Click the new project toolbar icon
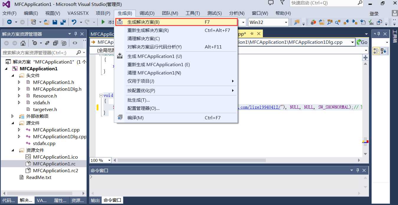Screen dimensions: 398x205 pos(33,22)
